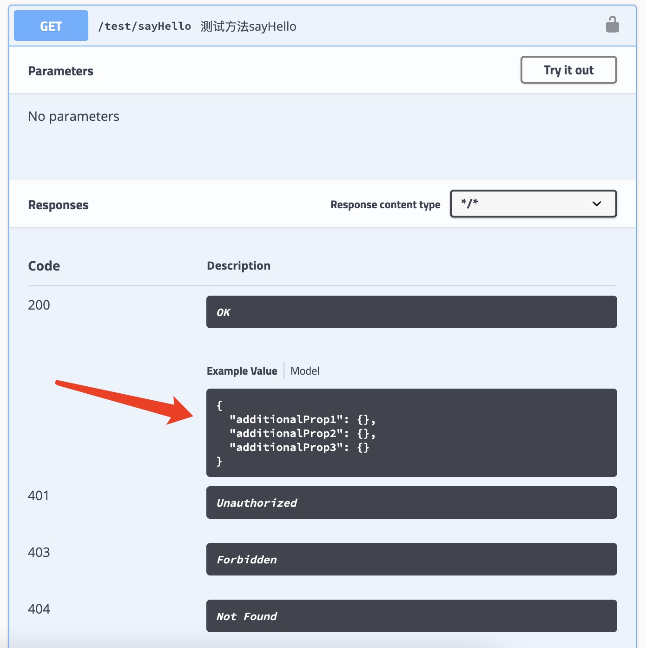This screenshot has width=646, height=648.
Task: Click the example value JSON block
Action: pyautogui.click(x=412, y=433)
